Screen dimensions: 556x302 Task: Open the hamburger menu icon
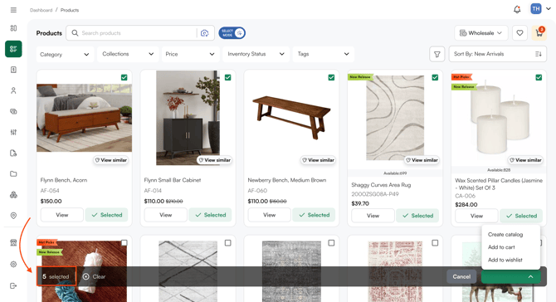point(13,10)
